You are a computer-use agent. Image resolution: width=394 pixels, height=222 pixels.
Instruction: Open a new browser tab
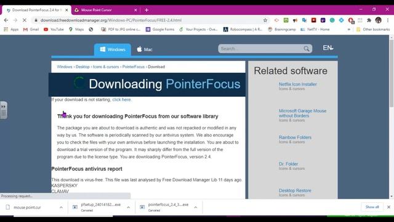[x=147, y=10]
